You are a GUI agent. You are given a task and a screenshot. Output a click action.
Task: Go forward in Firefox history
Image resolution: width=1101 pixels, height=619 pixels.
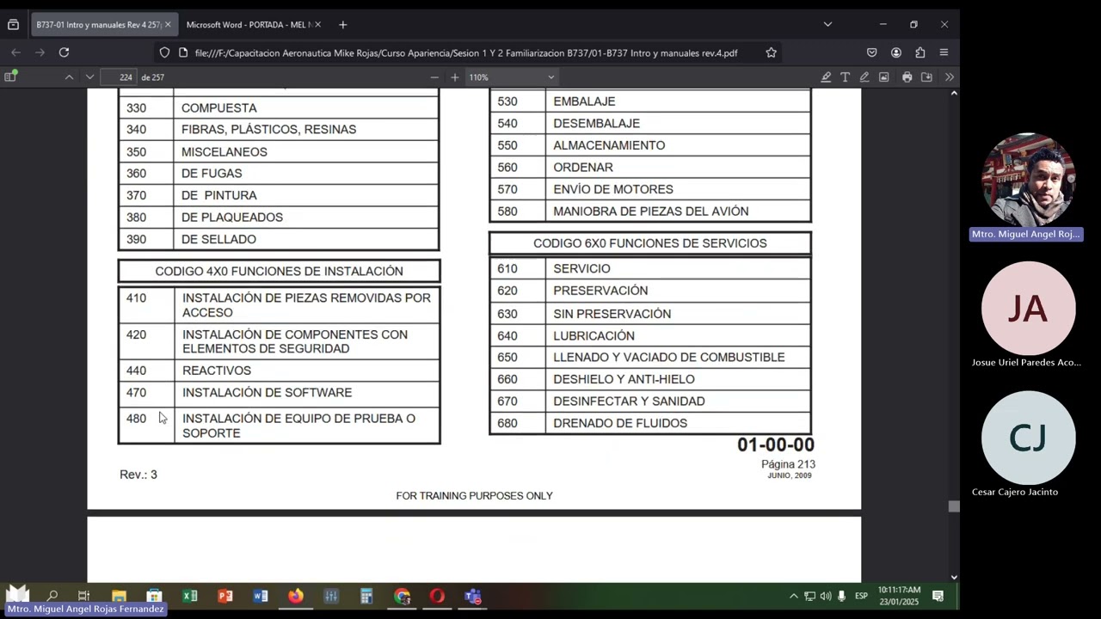click(40, 52)
